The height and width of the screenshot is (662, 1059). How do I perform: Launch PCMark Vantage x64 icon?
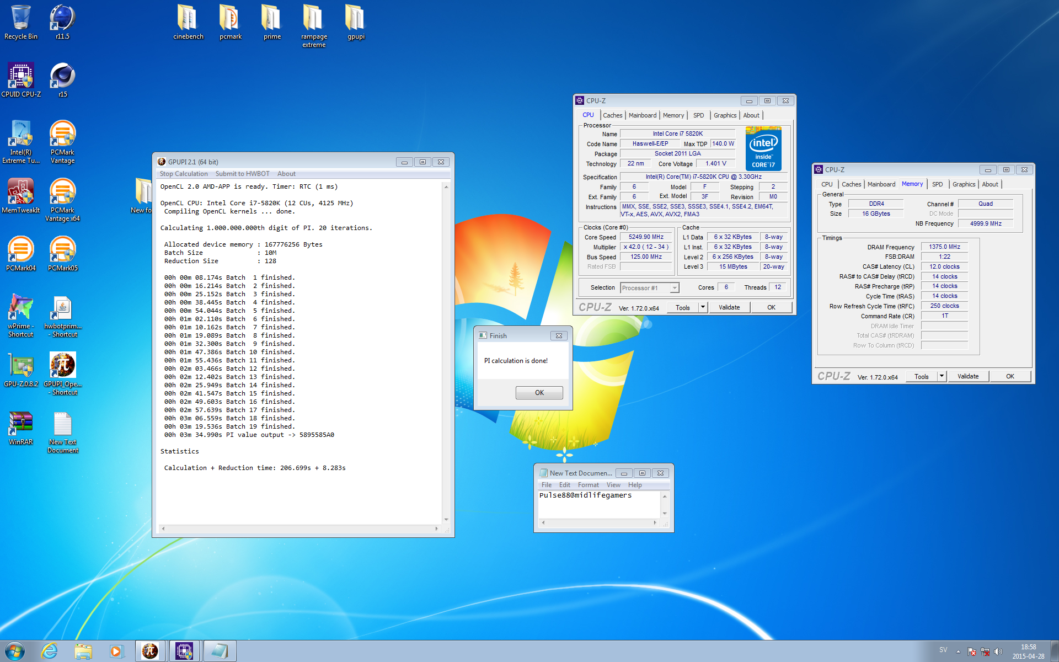click(62, 200)
